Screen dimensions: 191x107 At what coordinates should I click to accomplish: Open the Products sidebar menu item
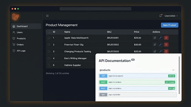(x=26, y=39)
